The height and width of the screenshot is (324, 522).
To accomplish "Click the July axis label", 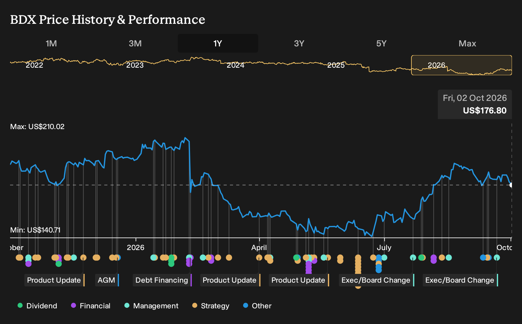I will 384,248.
